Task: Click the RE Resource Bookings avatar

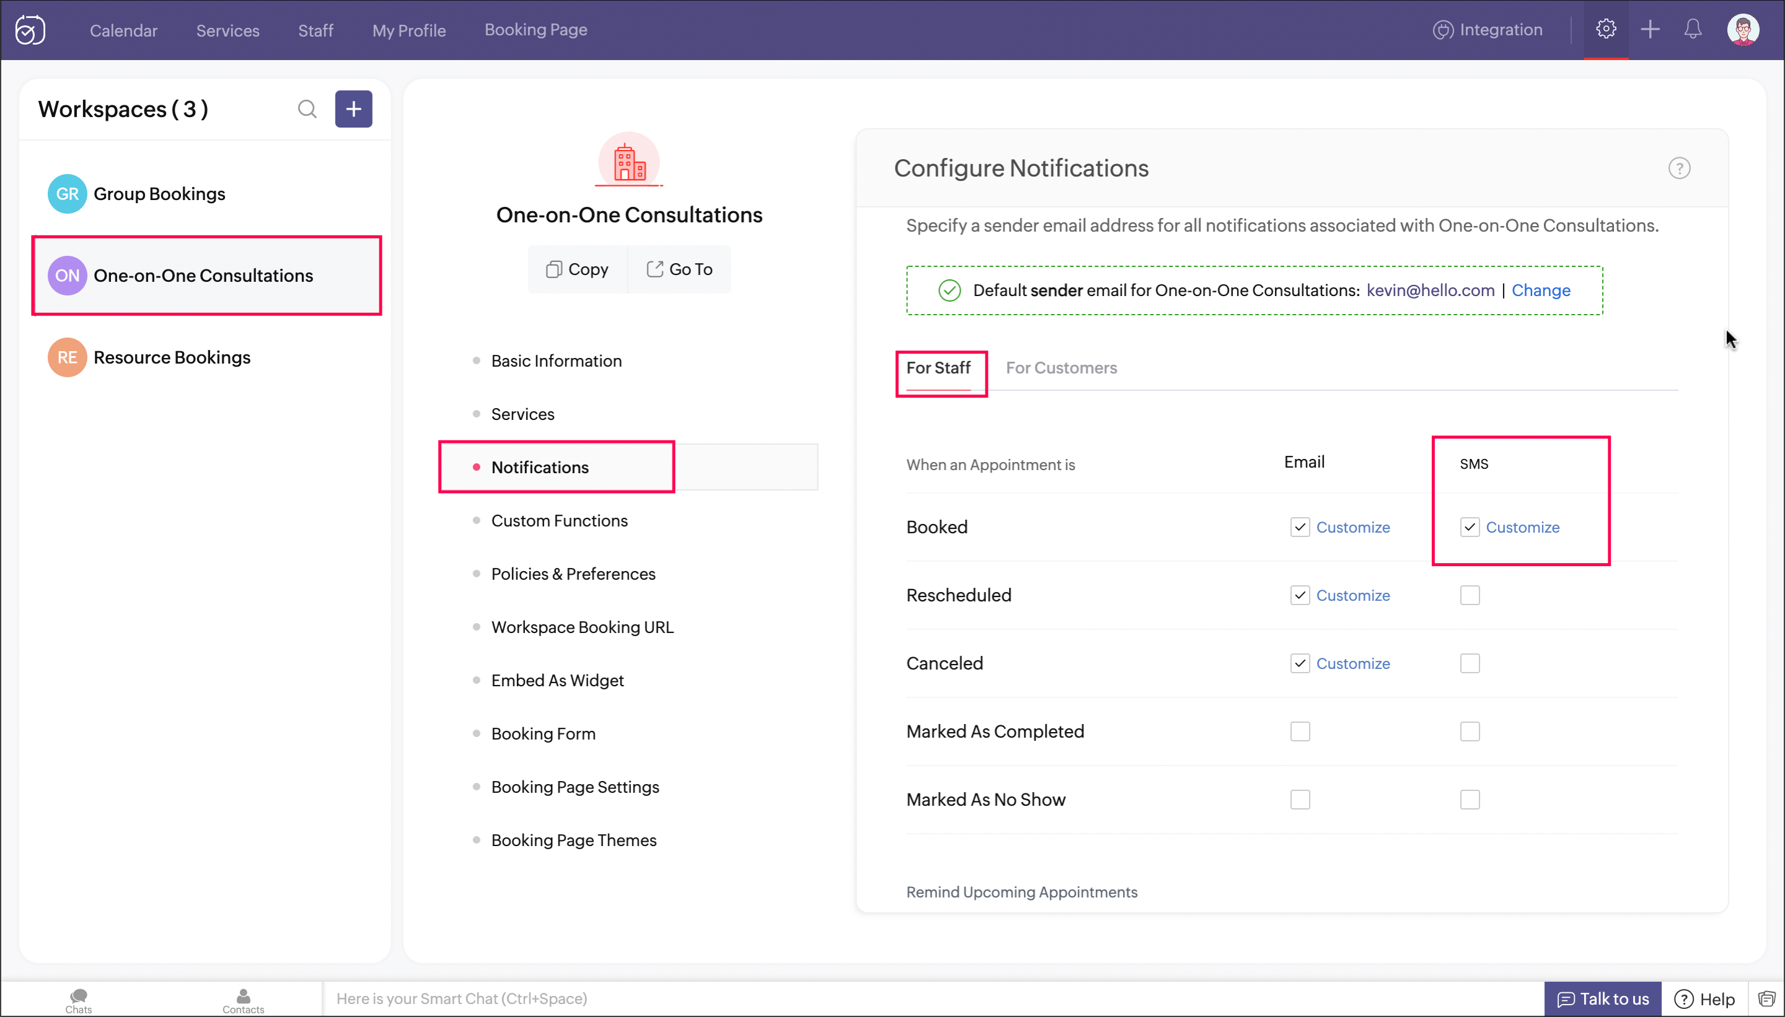Action: pos(67,357)
